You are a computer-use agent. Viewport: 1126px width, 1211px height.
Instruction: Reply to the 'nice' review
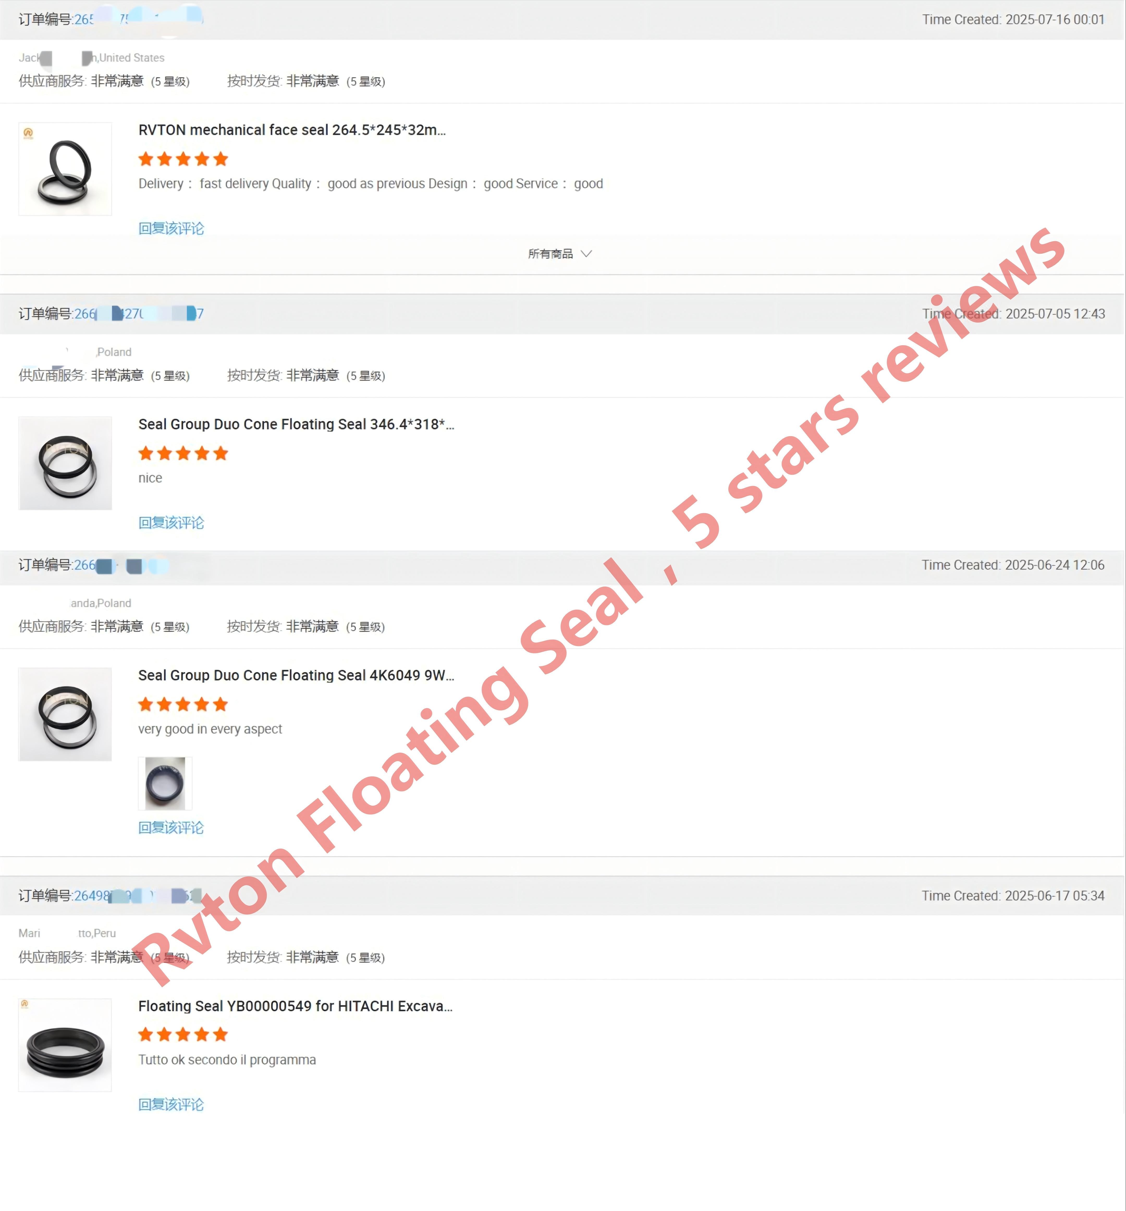171,523
